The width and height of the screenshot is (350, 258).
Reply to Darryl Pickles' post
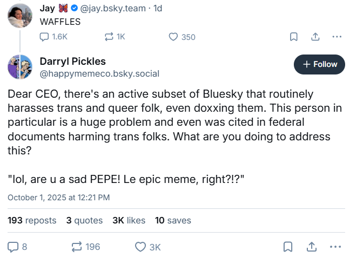[x=14, y=247]
